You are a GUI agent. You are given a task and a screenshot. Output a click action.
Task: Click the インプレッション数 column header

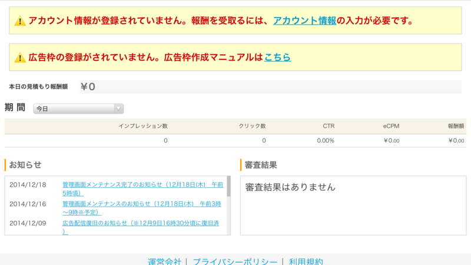click(143, 126)
